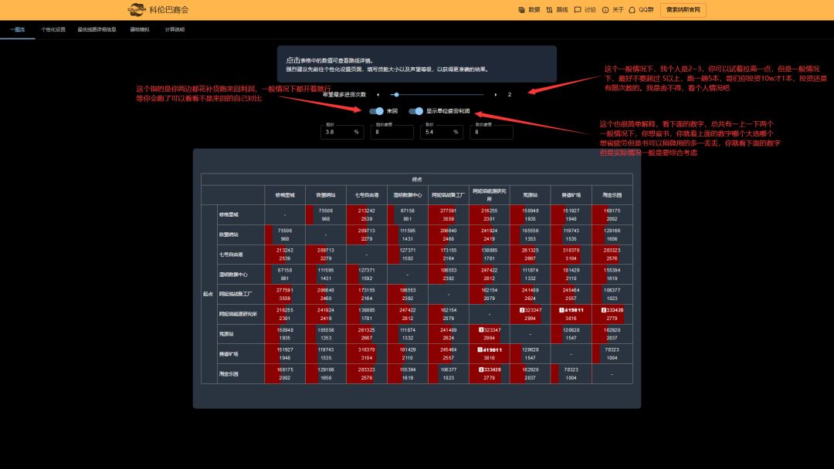
Task: Switch to the 计算说明 tab
Action: (x=175, y=30)
